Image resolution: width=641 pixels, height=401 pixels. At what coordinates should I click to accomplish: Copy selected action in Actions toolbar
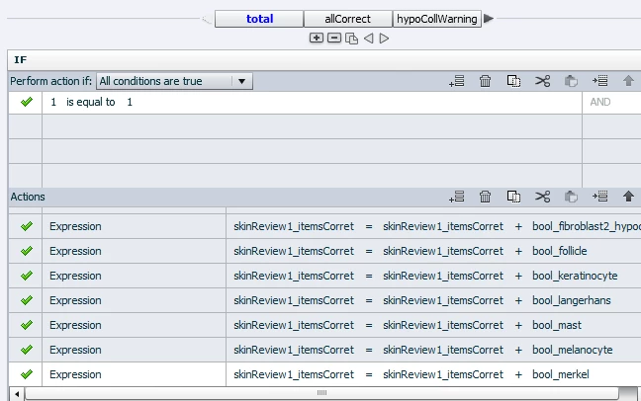pos(513,197)
